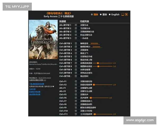Click the 地图移动速度 slider handle
This screenshot has width=159, height=127.
[x=98, y=66]
